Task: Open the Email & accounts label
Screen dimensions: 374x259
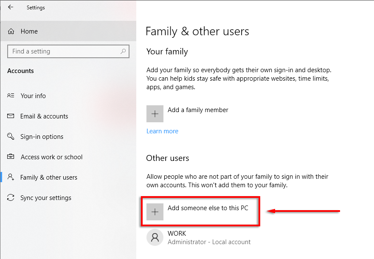Action: [44, 116]
